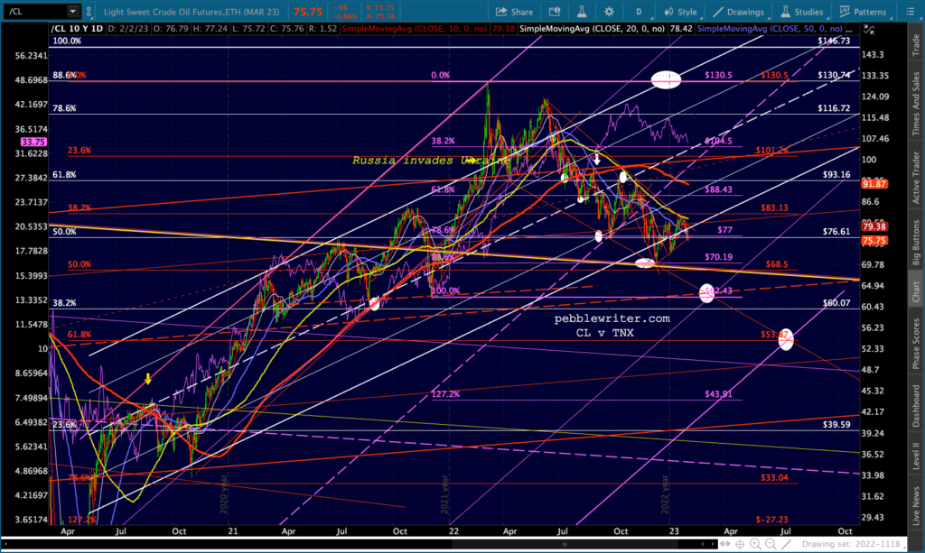This screenshot has width=925, height=553.
Task: Open the Active Trader sidebar tab
Action: (x=916, y=177)
